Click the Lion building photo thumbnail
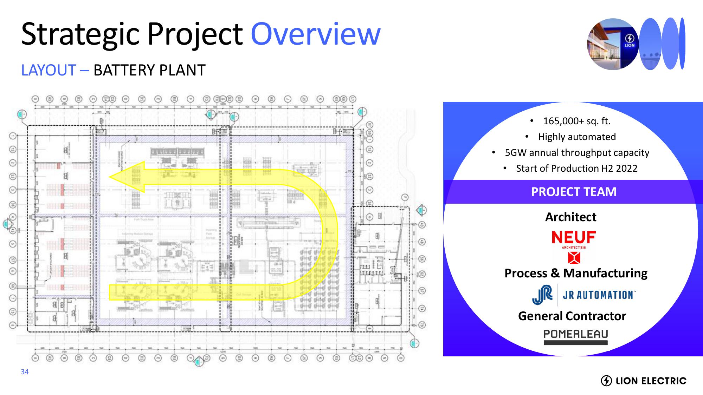The image size is (703, 395). coord(613,44)
